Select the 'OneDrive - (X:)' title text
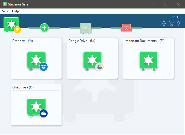The height and width of the screenshot is (135, 185). tap(23, 87)
